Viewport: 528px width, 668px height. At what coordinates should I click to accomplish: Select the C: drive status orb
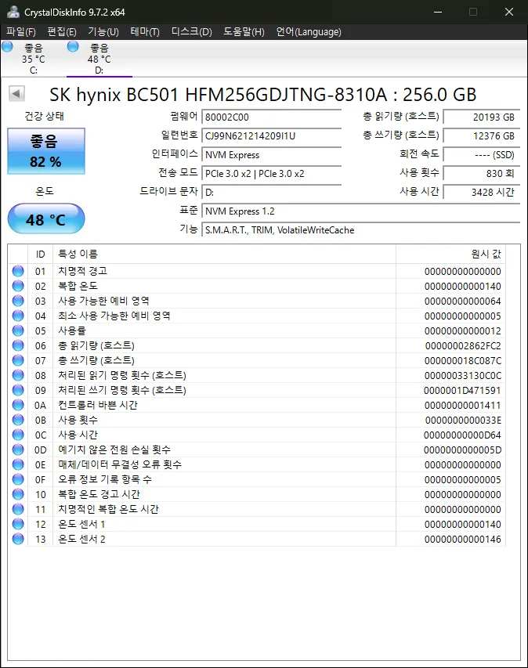coord(7,46)
